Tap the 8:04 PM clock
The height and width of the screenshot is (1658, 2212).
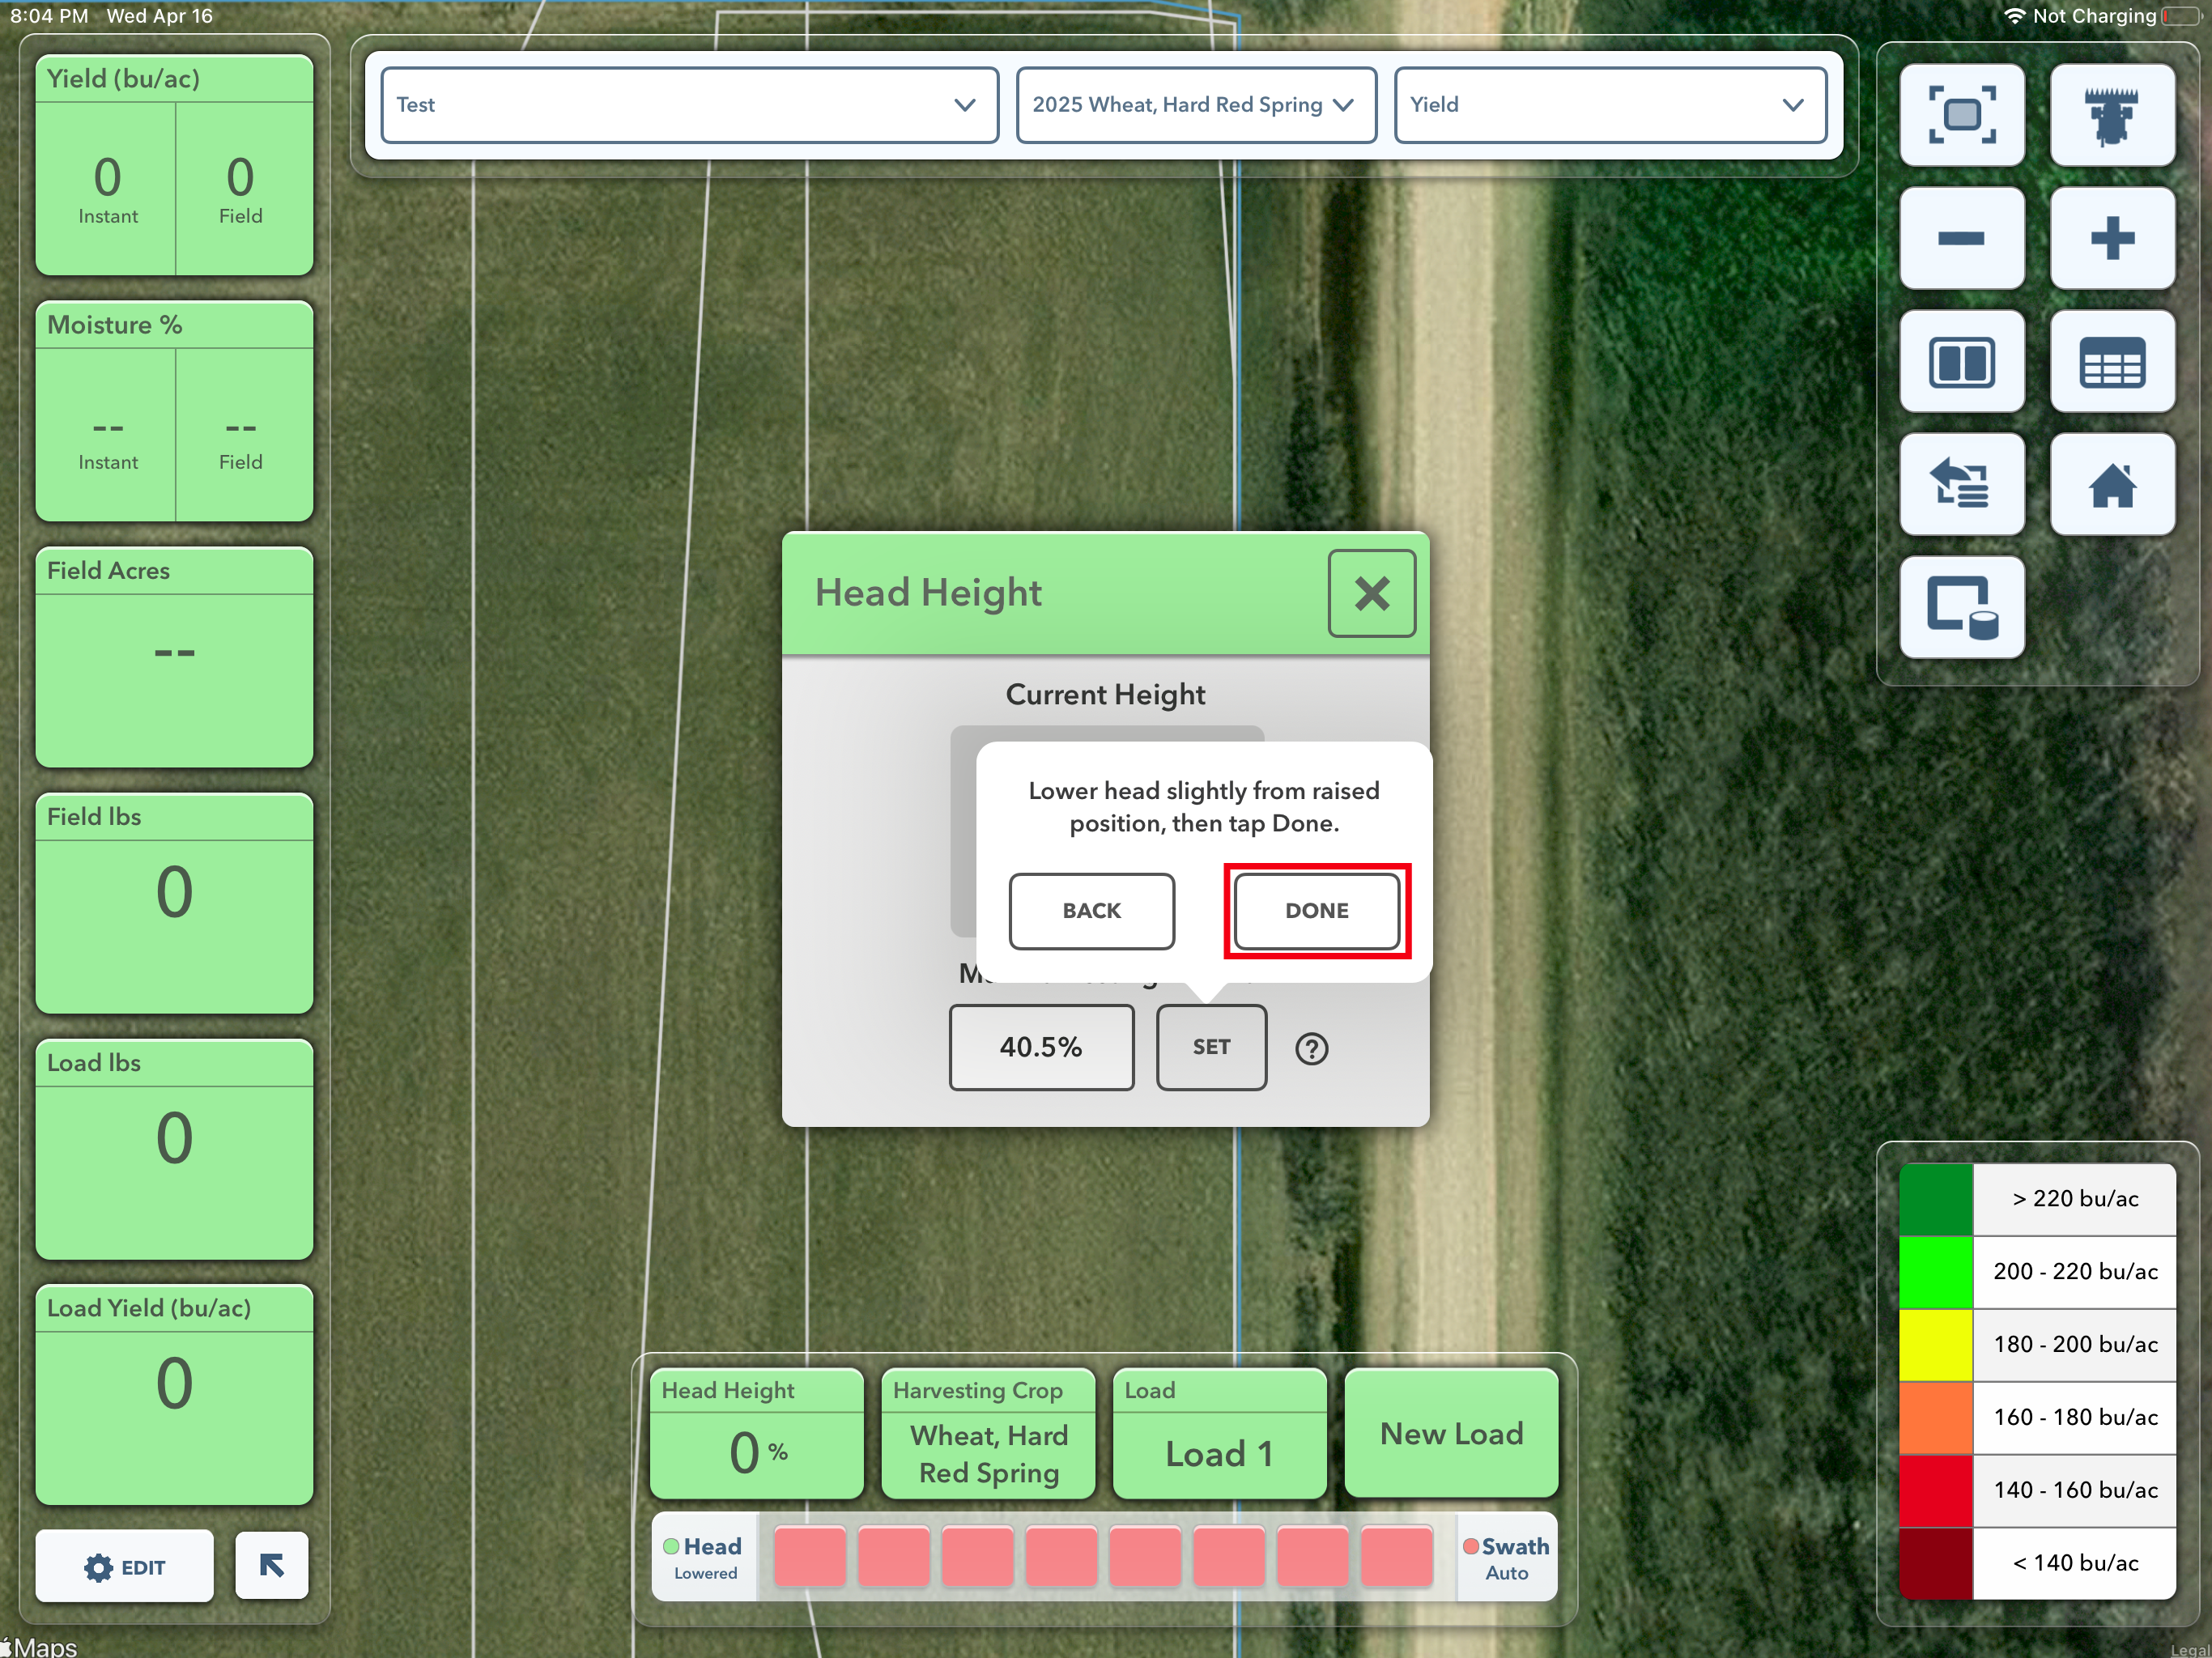[x=49, y=16]
